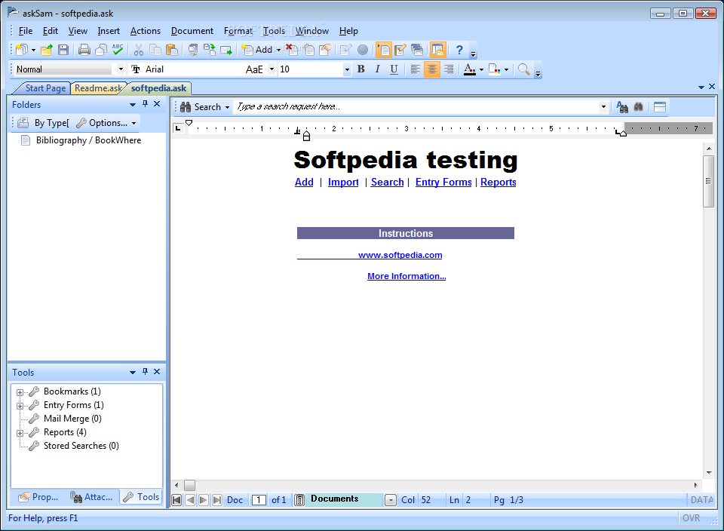Click the New file icon
Screen dimensions: 724x531
tap(21, 50)
